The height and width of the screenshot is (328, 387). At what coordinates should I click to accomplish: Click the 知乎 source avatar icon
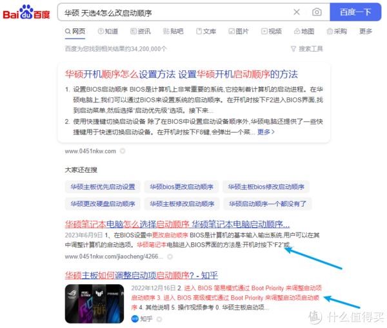[135, 319]
